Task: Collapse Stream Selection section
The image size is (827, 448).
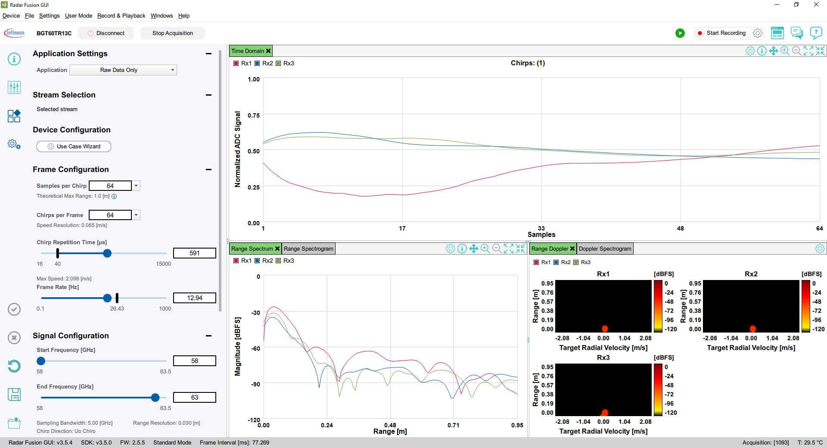Action: 208,95
